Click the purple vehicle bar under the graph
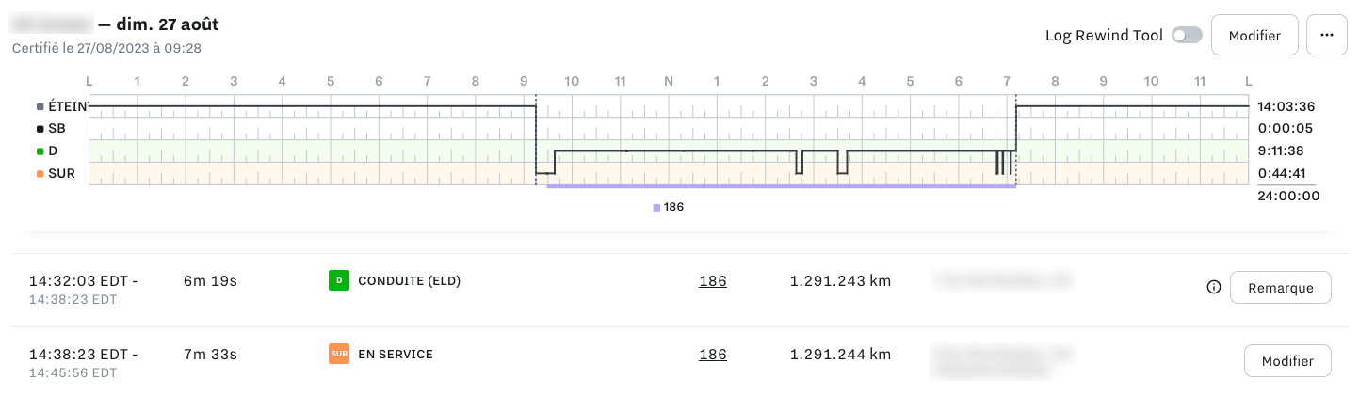Screen dimensions: 1359x396 point(780,186)
